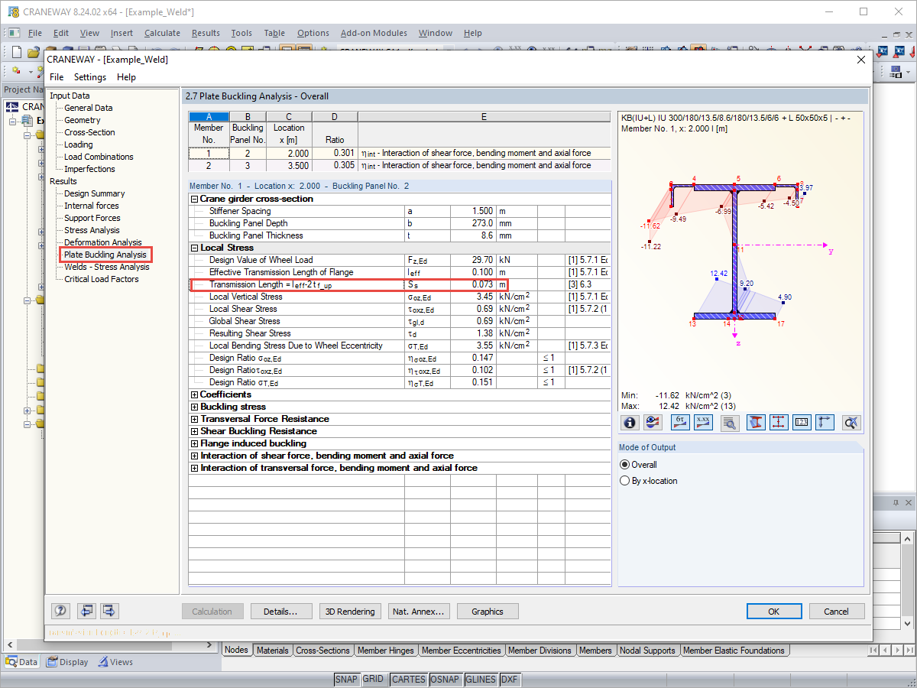Toggle x.xx stress values display icon
This screenshot has height=688, width=917.
pos(703,422)
